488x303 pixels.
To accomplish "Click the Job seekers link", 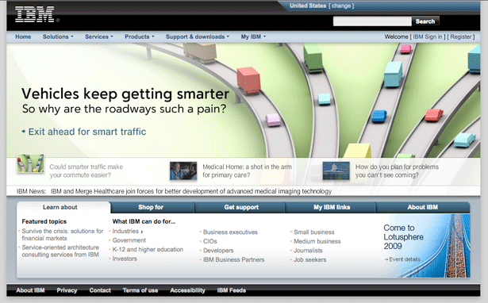I will tap(310, 259).
